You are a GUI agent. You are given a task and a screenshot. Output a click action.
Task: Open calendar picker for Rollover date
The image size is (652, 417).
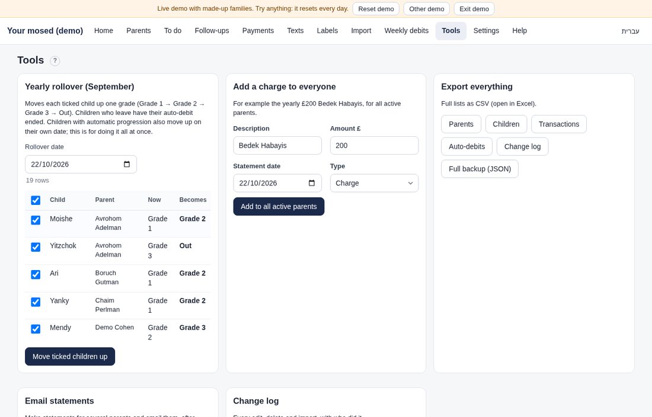click(x=127, y=164)
